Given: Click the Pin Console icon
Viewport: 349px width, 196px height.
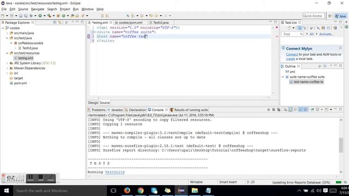Looking at the screenshot, I should point(312,110).
